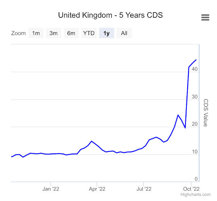Click the line's local peak before Apr '22
217x201 pixels.
tap(92, 141)
